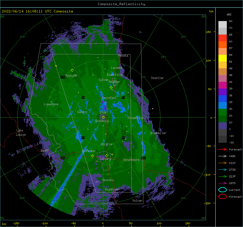Click the radar center diamond near Didsbury
This screenshot has height=227, width=243.
tap(103, 117)
